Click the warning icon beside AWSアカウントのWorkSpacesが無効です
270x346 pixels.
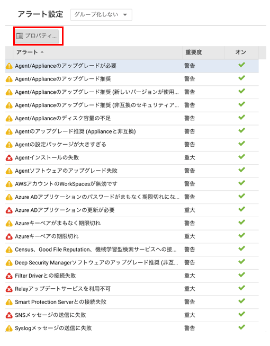coord(9,184)
